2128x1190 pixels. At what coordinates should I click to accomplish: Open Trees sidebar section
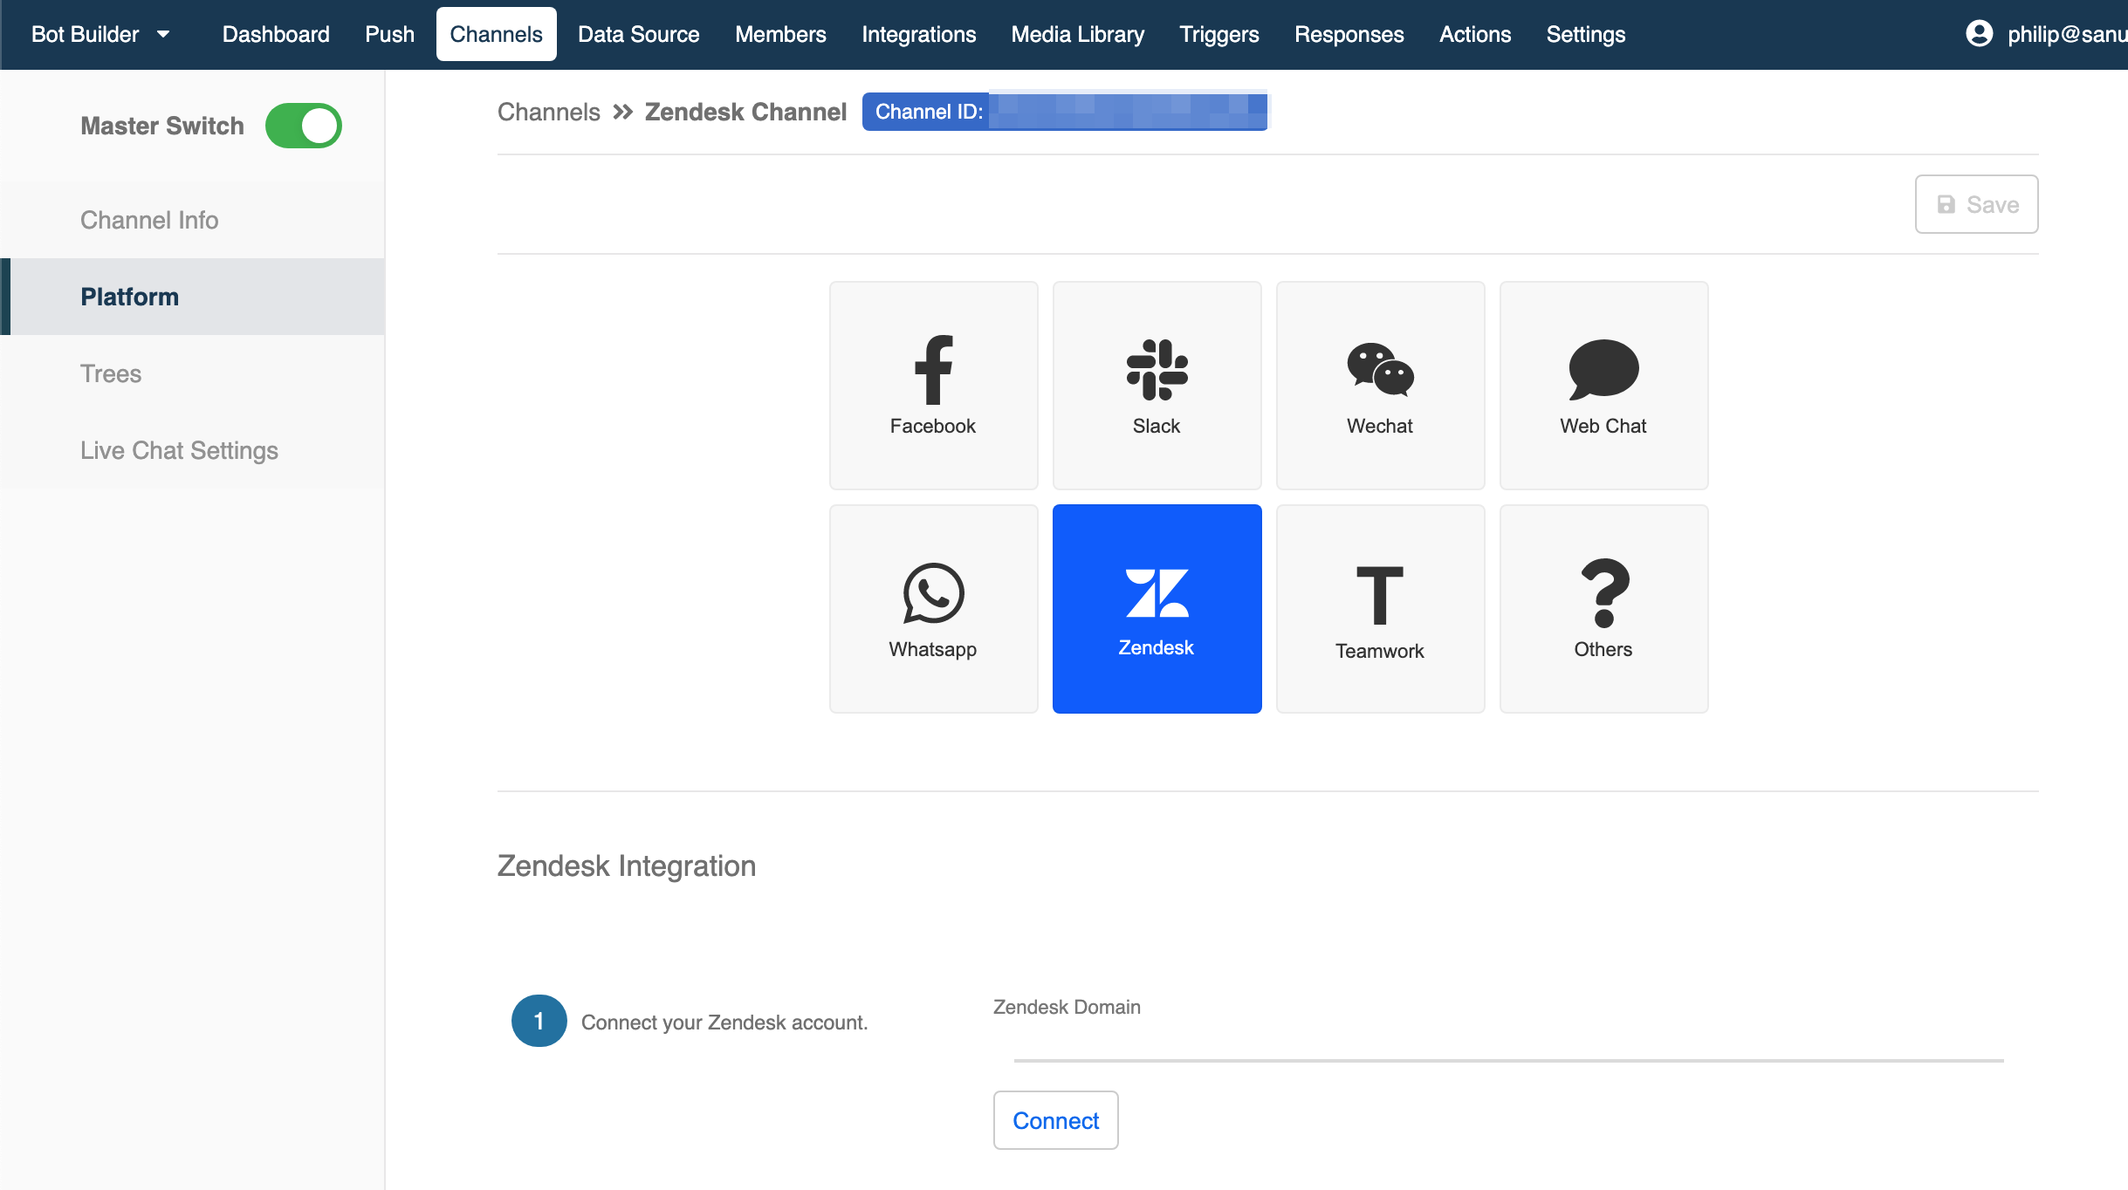192,373
